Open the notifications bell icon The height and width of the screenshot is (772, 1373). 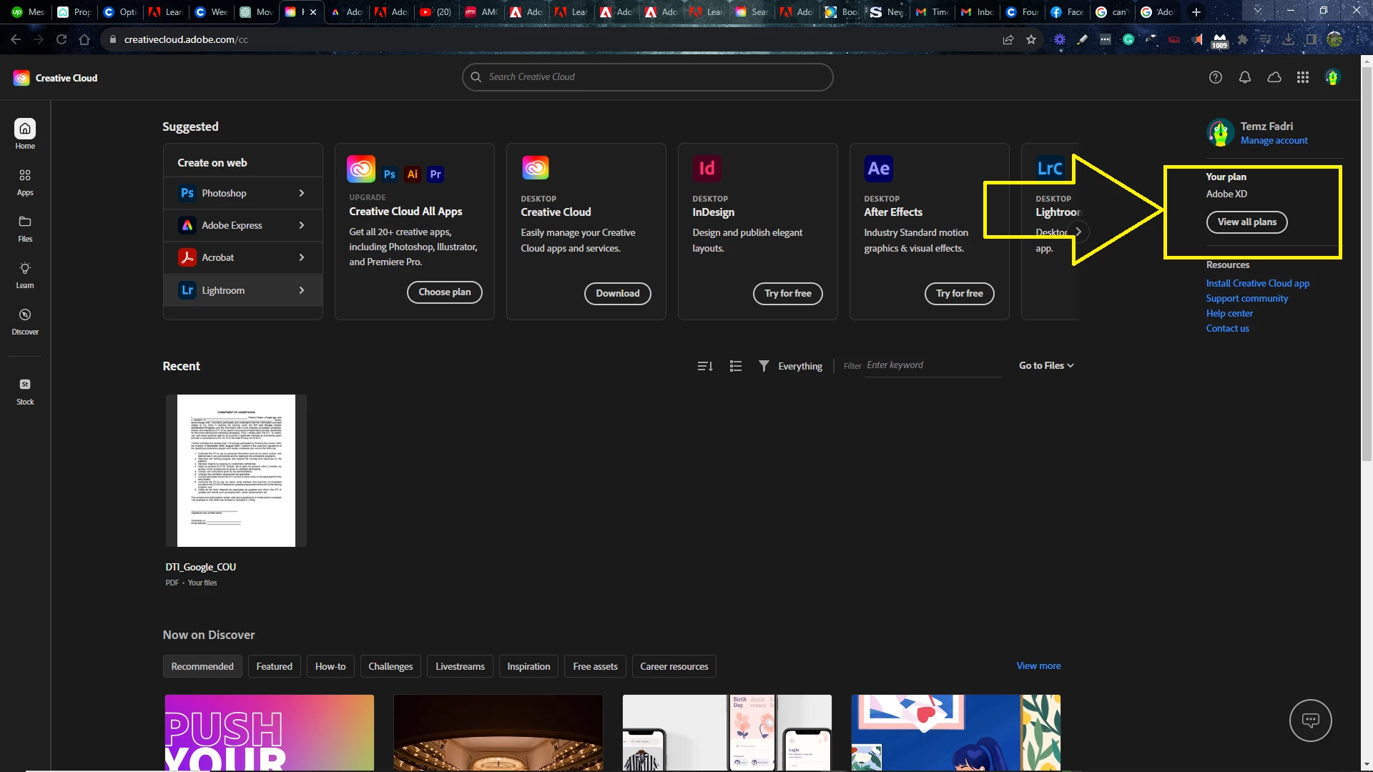pos(1245,77)
